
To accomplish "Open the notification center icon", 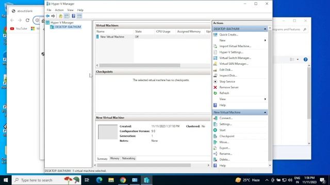I will (x=323, y=180).
